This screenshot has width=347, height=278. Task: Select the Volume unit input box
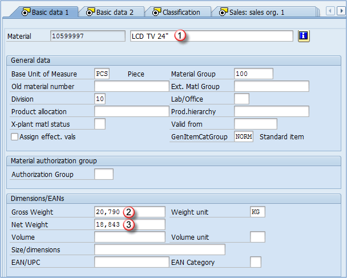tap(257, 237)
